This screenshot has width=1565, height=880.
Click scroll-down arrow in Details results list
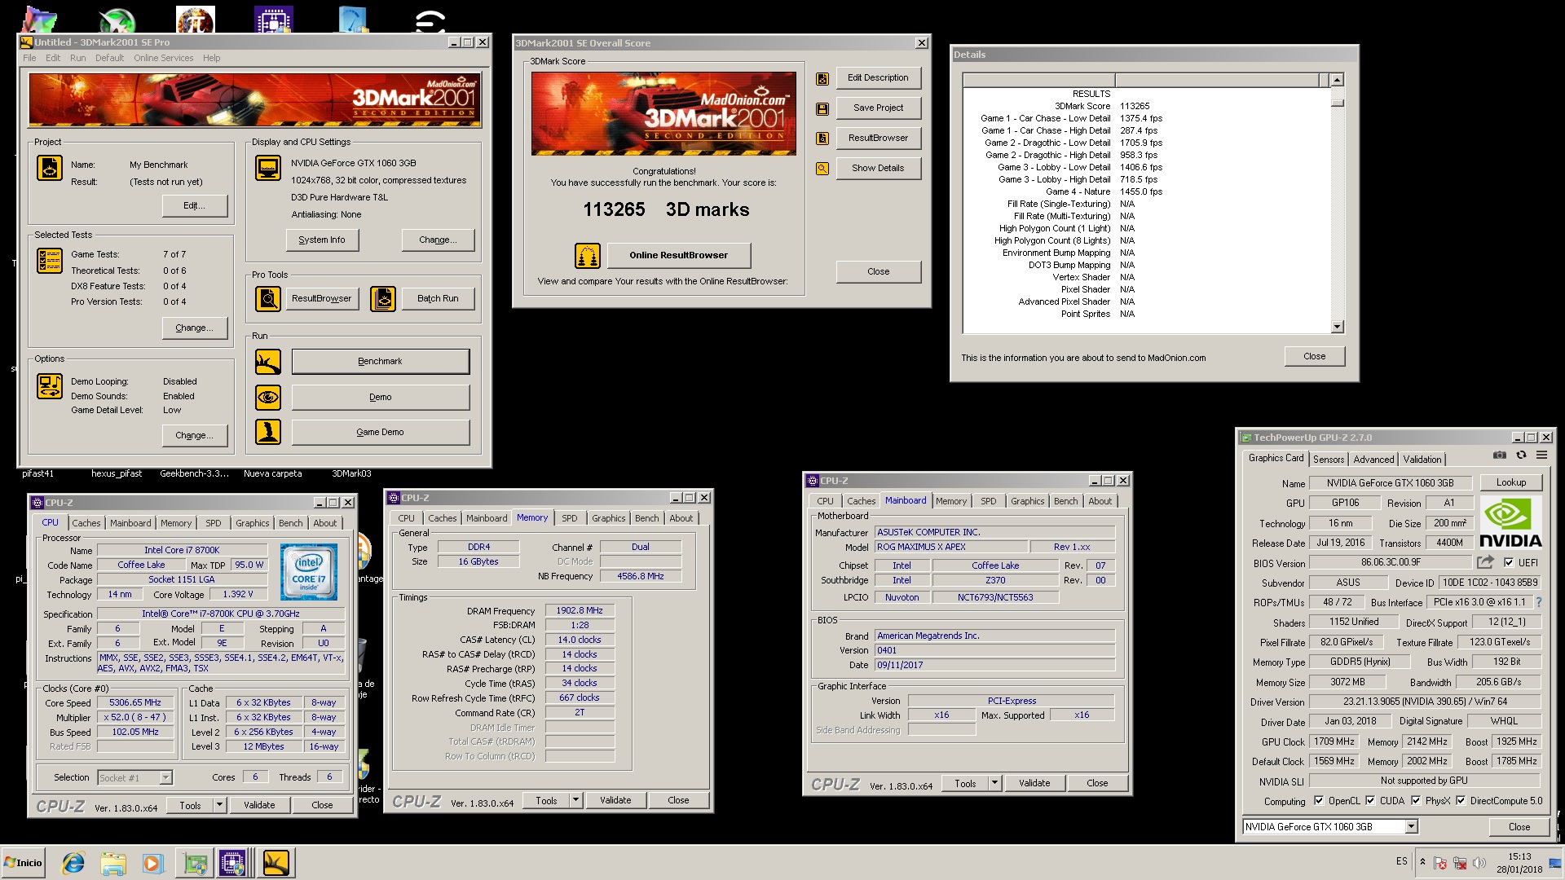[1337, 327]
